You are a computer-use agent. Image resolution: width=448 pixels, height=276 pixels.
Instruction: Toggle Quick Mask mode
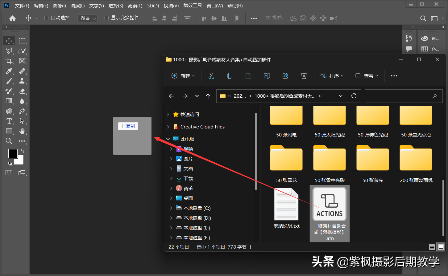point(9,173)
